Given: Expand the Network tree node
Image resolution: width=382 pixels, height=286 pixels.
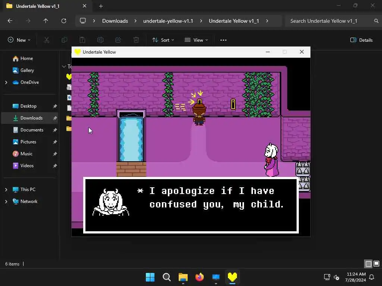Looking at the screenshot, I should click(x=6, y=201).
